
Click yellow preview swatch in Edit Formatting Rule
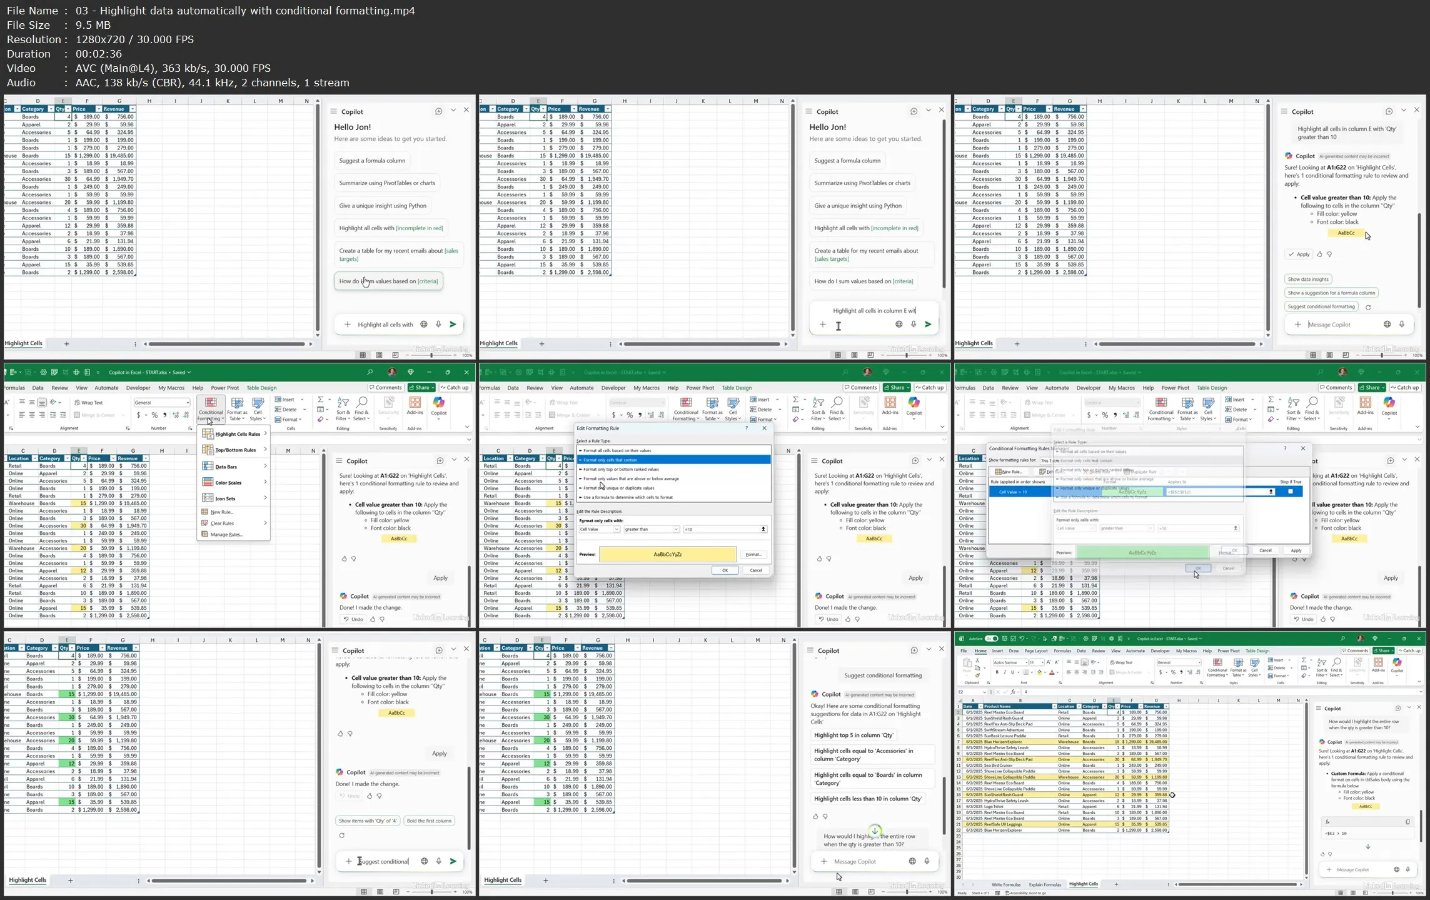point(667,554)
